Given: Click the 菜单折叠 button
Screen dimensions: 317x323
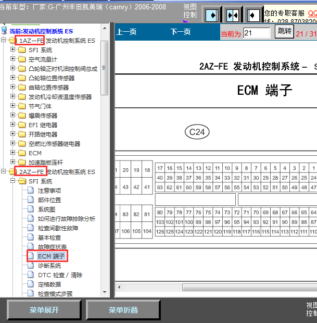Looking at the screenshot, I should (x=123, y=310).
